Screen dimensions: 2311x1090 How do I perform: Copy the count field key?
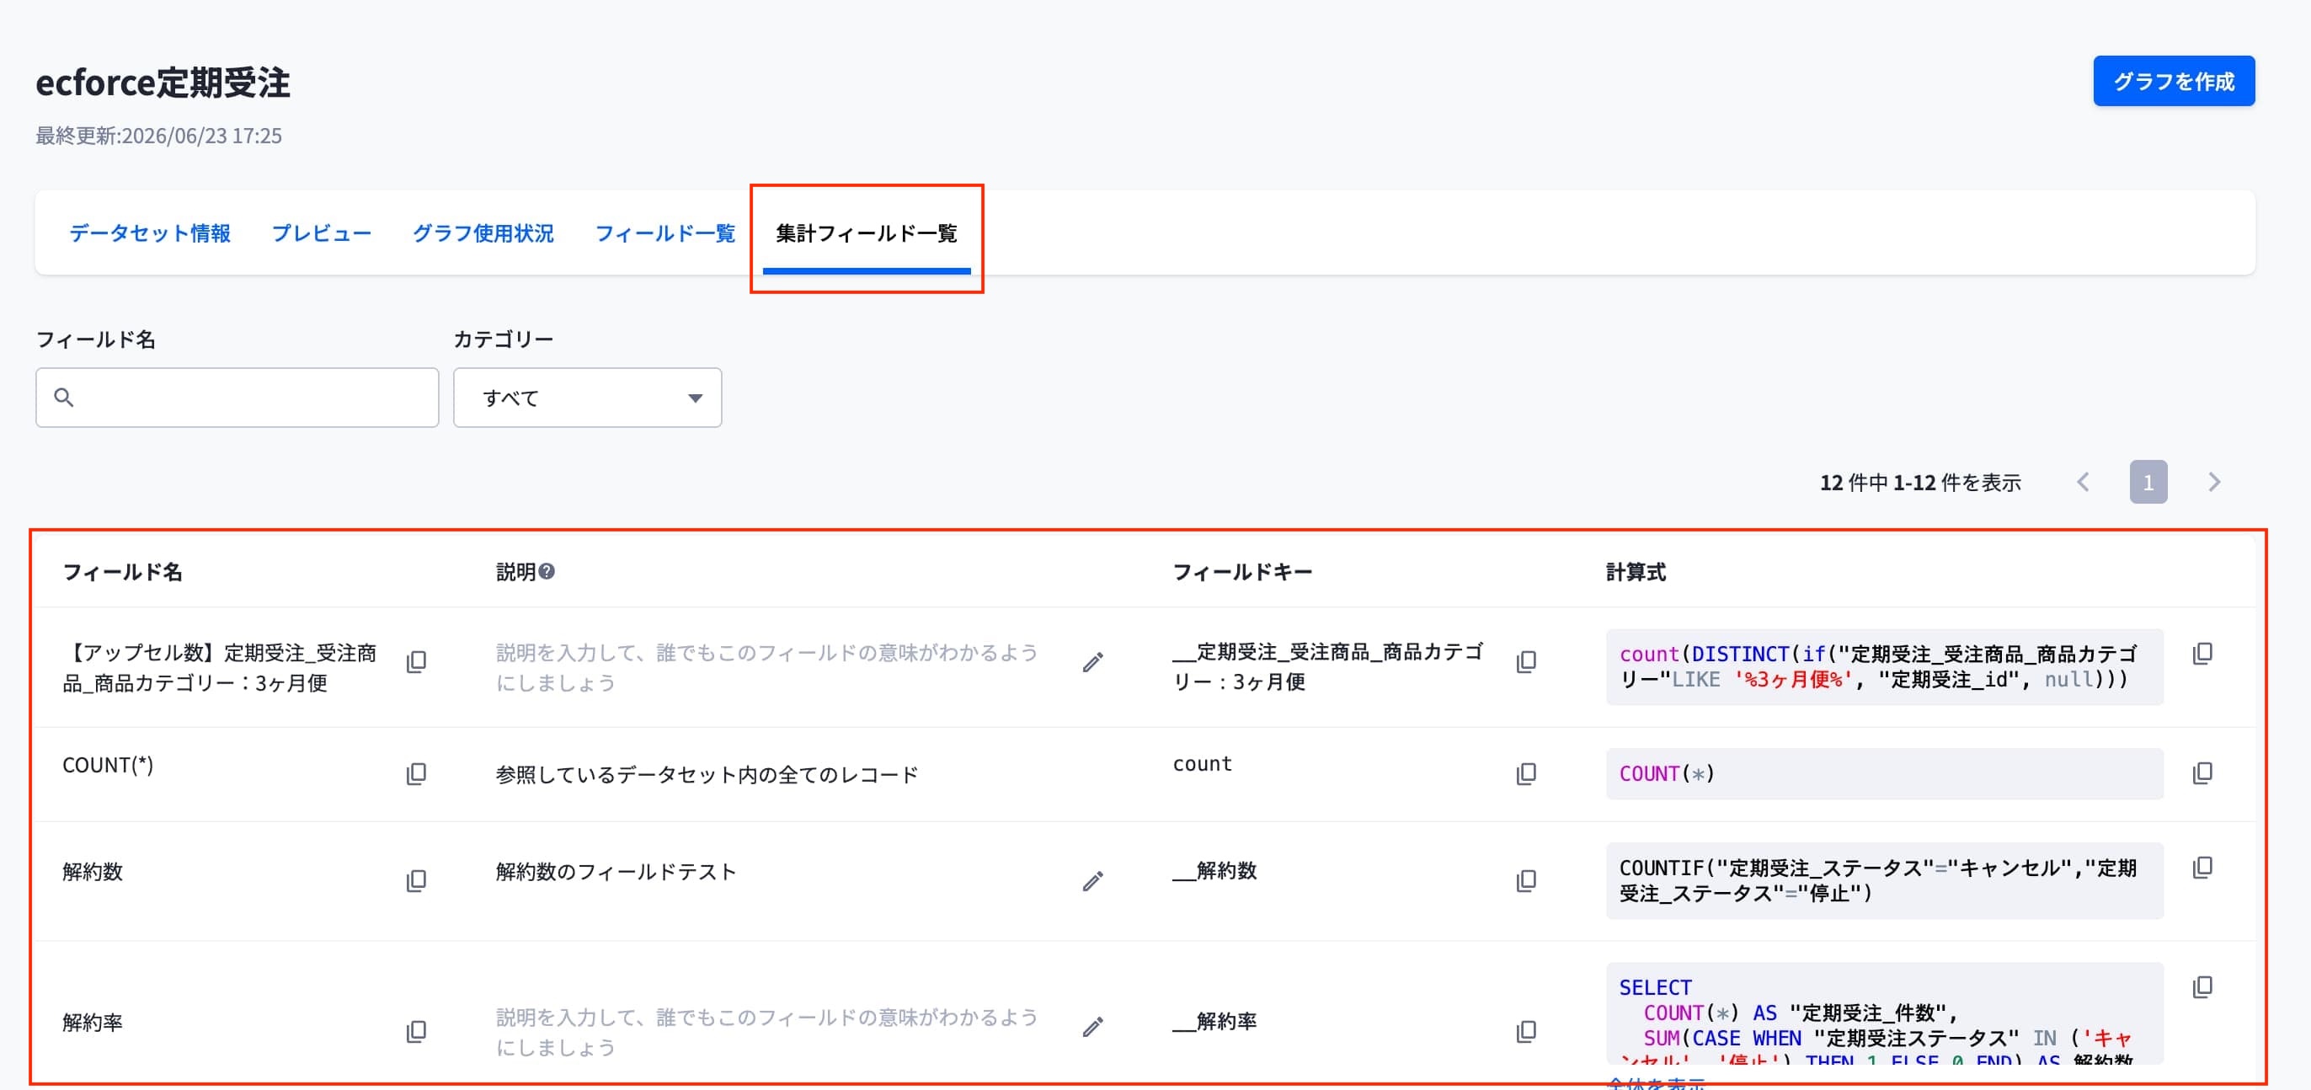(x=1526, y=773)
